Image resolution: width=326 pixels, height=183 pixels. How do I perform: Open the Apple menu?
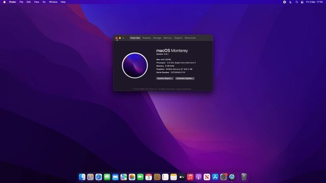[x=5, y=2]
